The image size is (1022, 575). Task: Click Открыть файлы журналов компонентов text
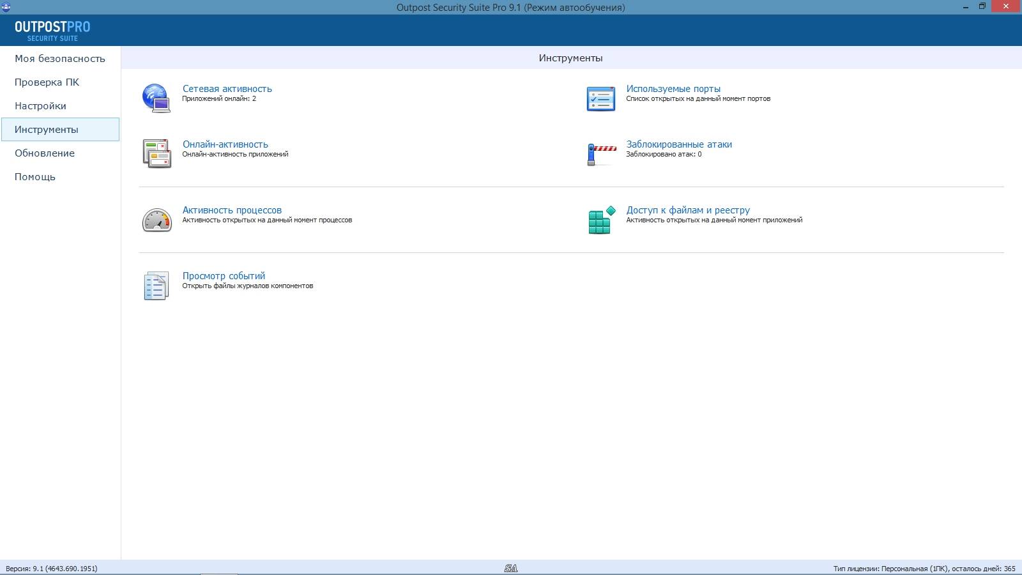(x=248, y=286)
